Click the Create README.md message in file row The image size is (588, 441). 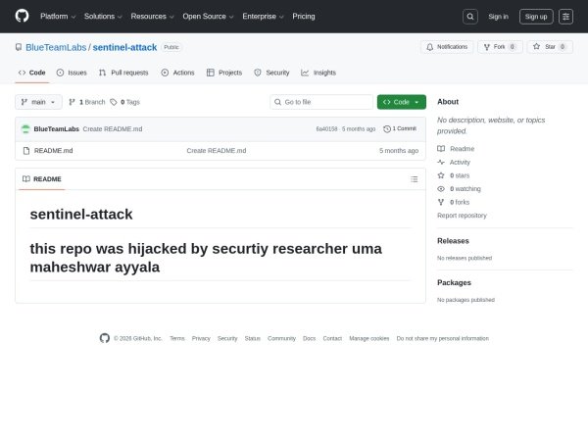tap(217, 151)
